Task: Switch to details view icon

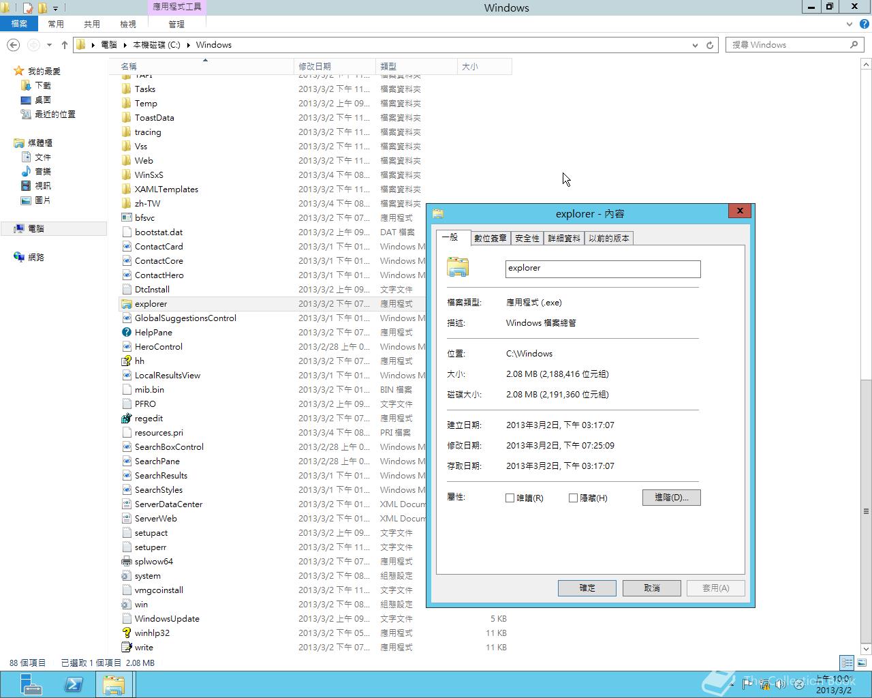Action: 847,663
